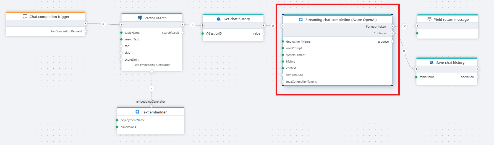Viewport: 494px width, 145px height.
Task: Click the For each token output arrow
Action: point(392,27)
